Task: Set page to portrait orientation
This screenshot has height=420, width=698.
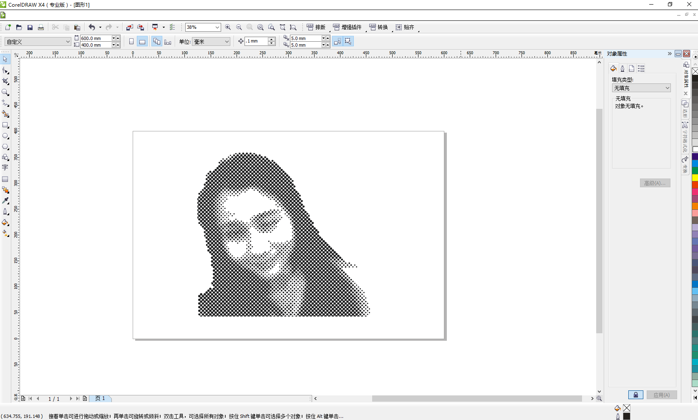Action: pyautogui.click(x=131, y=41)
